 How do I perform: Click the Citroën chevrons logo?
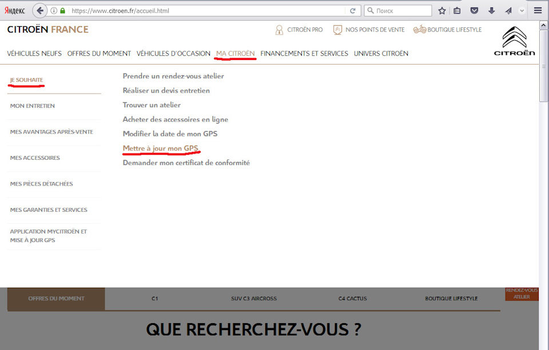tap(514, 41)
